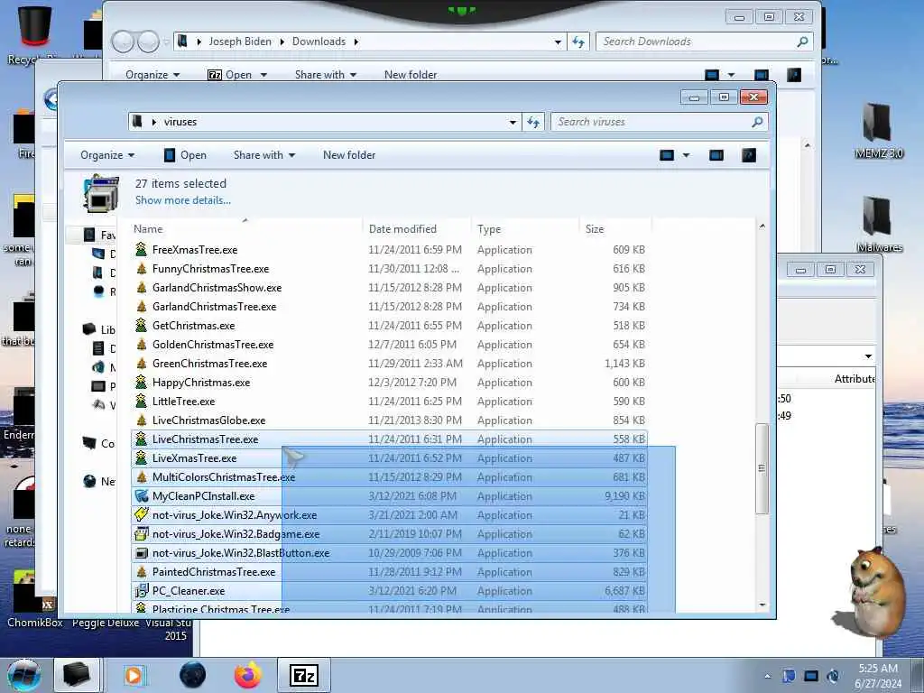The width and height of the screenshot is (924, 693).
Task: Click MyCleanPCInstall.exe file icon
Action: 141,496
